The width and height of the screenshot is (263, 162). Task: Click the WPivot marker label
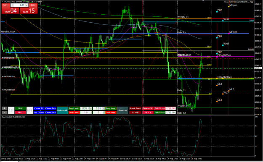(x=227, y=55)
